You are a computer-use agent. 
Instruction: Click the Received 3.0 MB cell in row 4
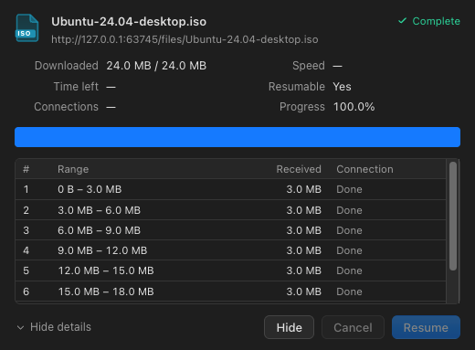(303, 250)
